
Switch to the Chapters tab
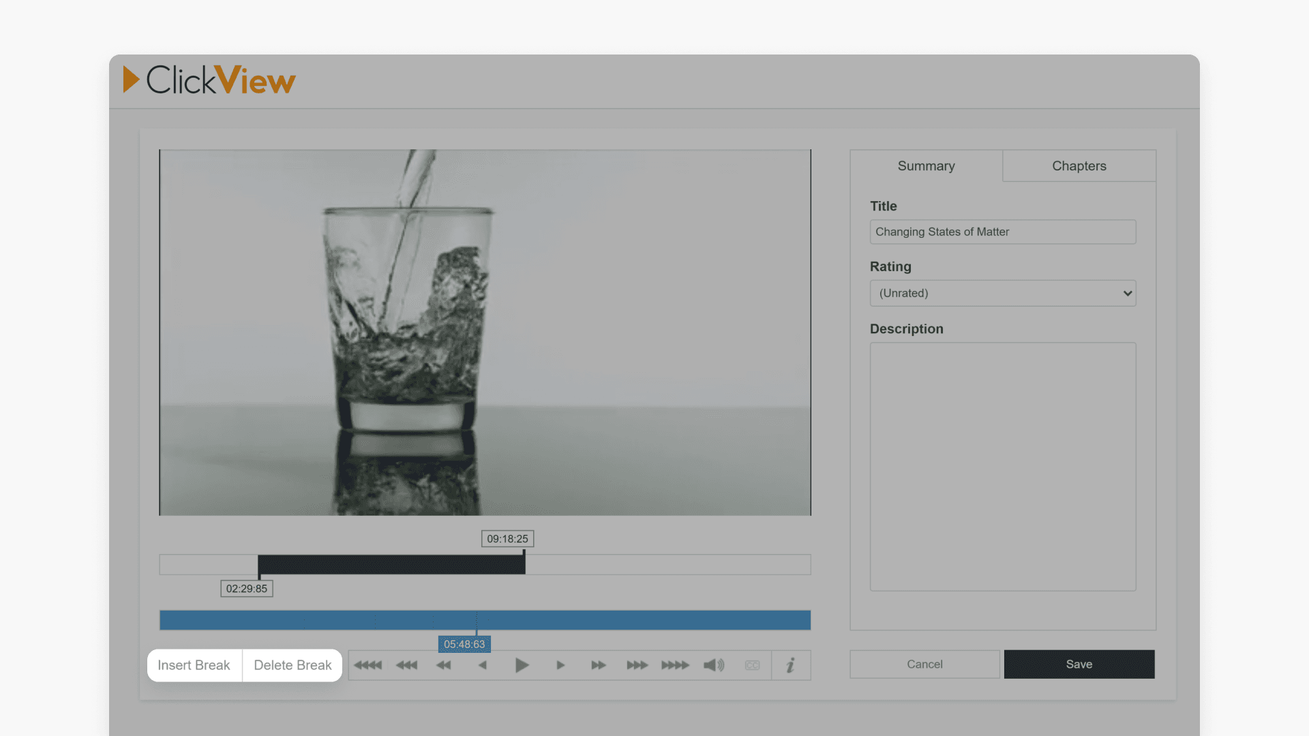(1079, 166)
